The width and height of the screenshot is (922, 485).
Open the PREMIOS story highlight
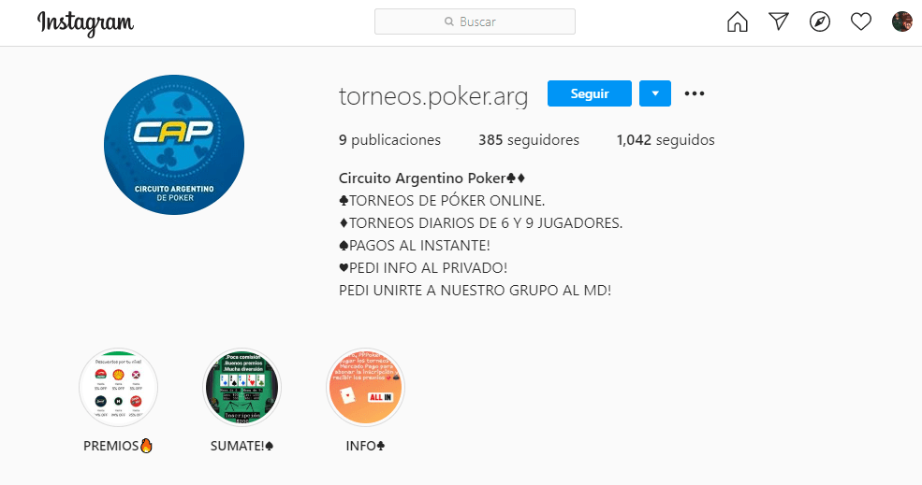coord(118,388)
